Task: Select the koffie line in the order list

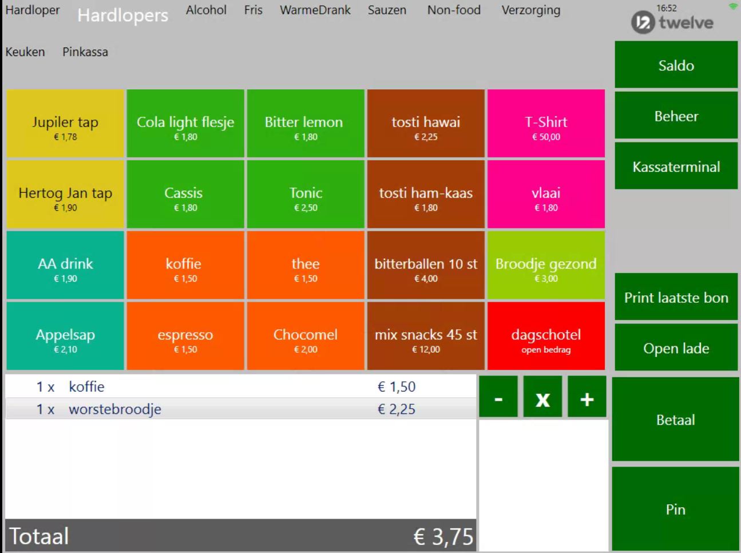Action: point(240,387)
